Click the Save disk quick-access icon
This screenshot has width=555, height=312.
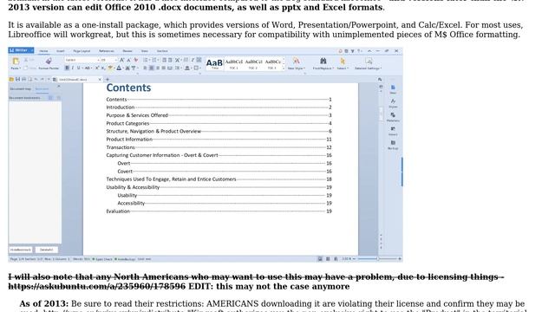pos(17,80)
